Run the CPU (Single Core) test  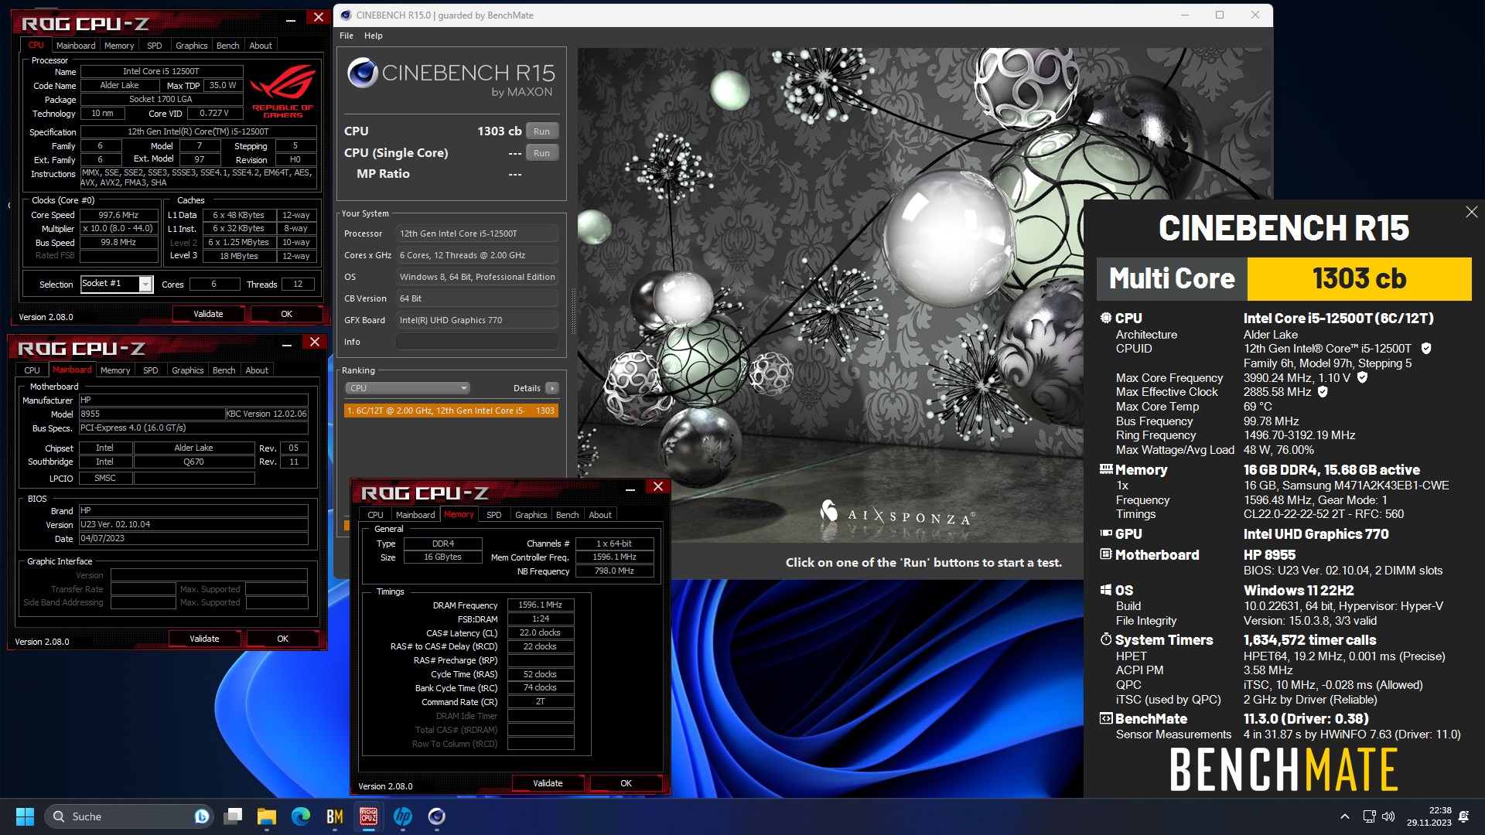click(541, 153)
